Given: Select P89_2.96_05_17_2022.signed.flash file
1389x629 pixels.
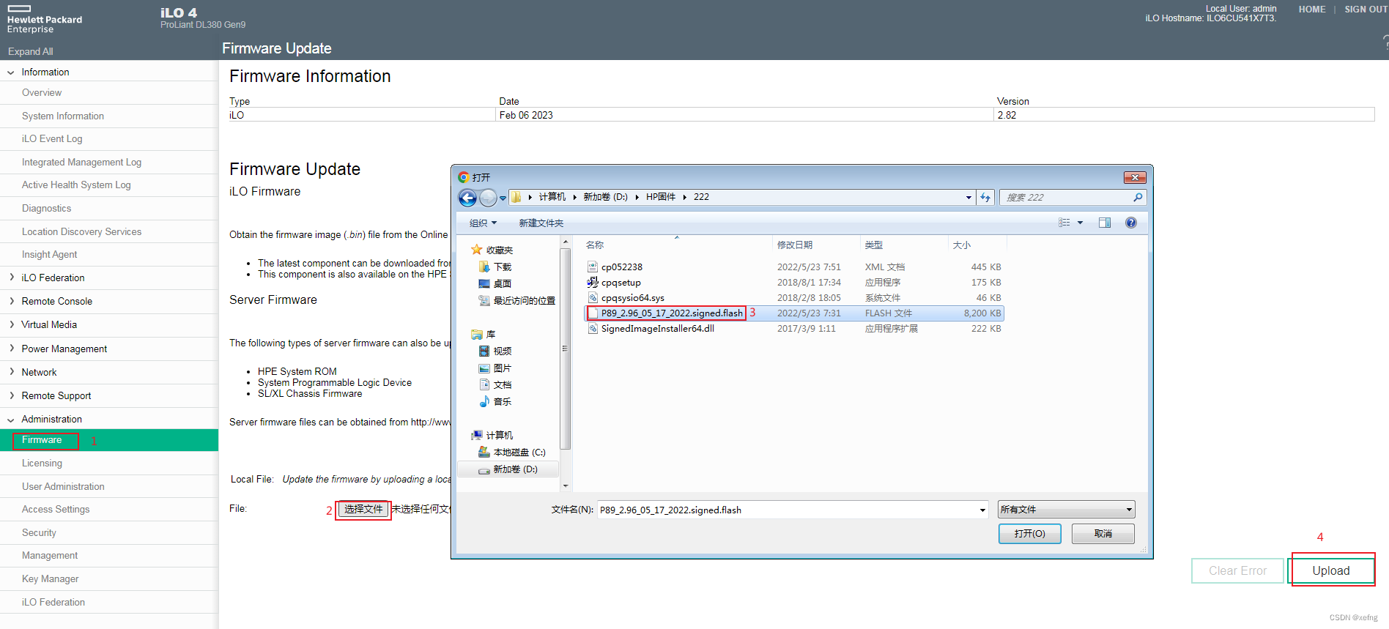Looking at the screenshot, I should point(794,313).
